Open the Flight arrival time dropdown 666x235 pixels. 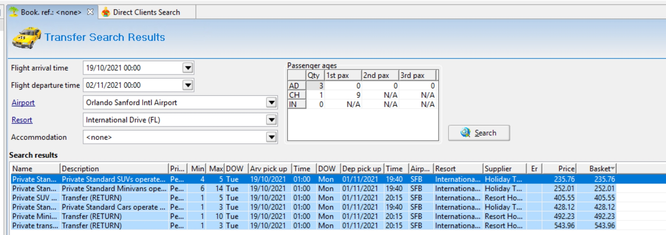(x=188, y=67)
